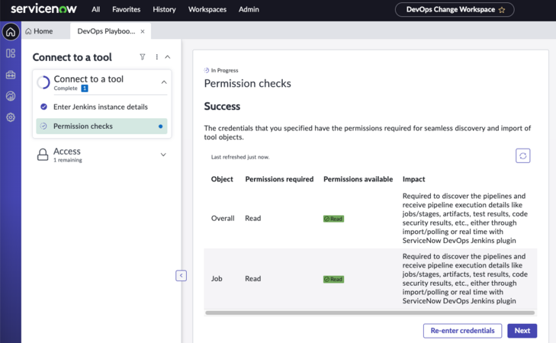Expand the Access section chevron
Viewport: 556px width, 343px height.
point(163,155)
